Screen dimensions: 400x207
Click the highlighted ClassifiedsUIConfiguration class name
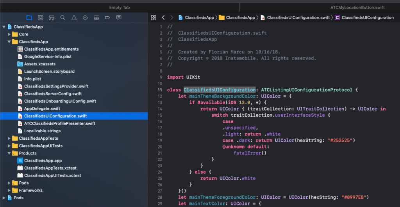220,89
